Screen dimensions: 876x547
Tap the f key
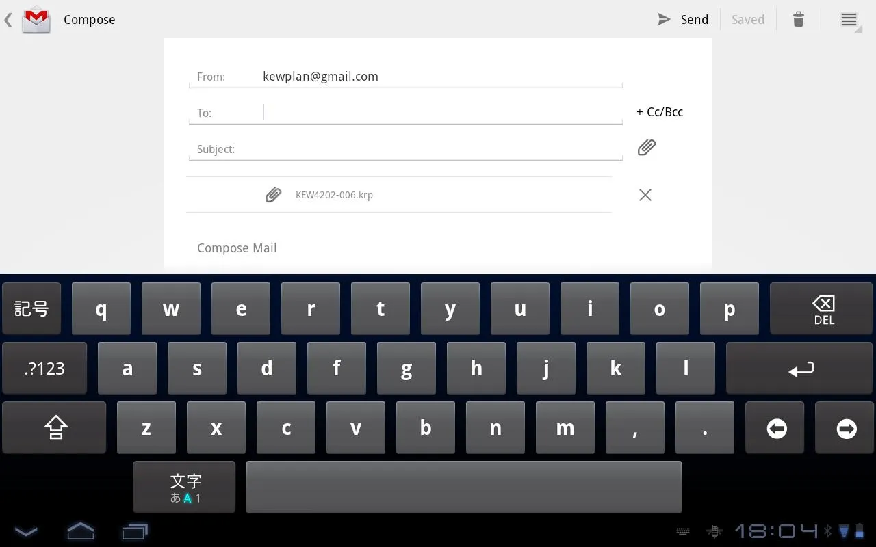click(x=337, y=369)
